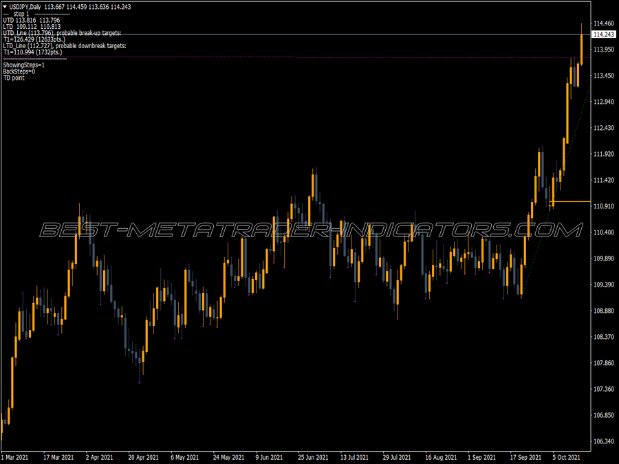Click the 107.360 price scale label

pyautogui.click(x=604, y=390)
